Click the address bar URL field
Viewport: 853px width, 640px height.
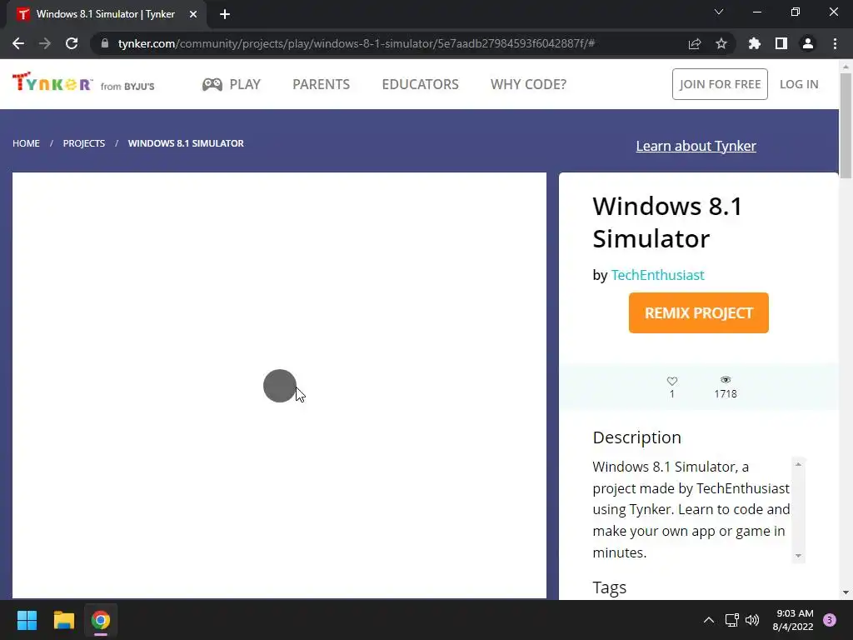tap(357, 43)
